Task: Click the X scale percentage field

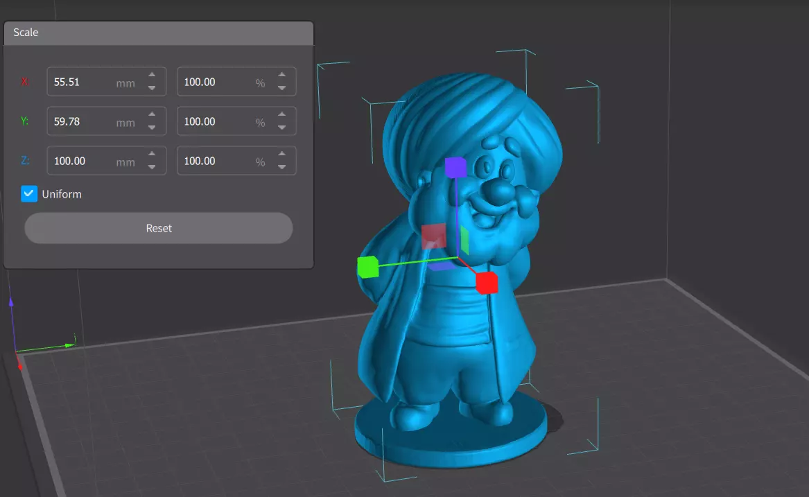Action: coord(236,82)
